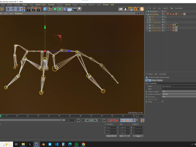Open the Size mode dropdown

point(125,136)
